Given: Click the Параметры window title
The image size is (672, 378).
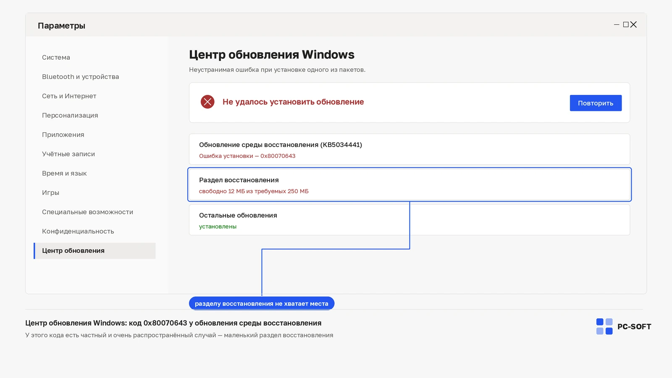Looking at the screenshot, I should pyautogui.click(x=61, y=26).
